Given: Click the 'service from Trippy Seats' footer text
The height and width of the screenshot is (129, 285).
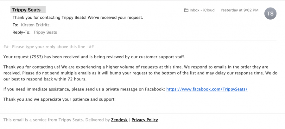Looking at the screenshot, I should 57,120.
